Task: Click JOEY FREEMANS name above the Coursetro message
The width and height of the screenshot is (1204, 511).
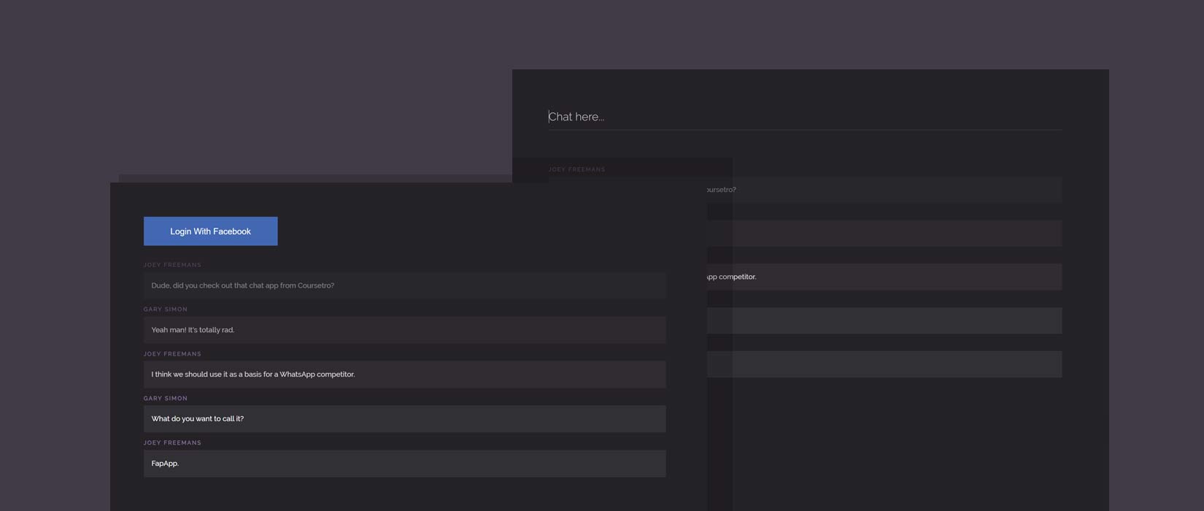Action: click(172, 265)
